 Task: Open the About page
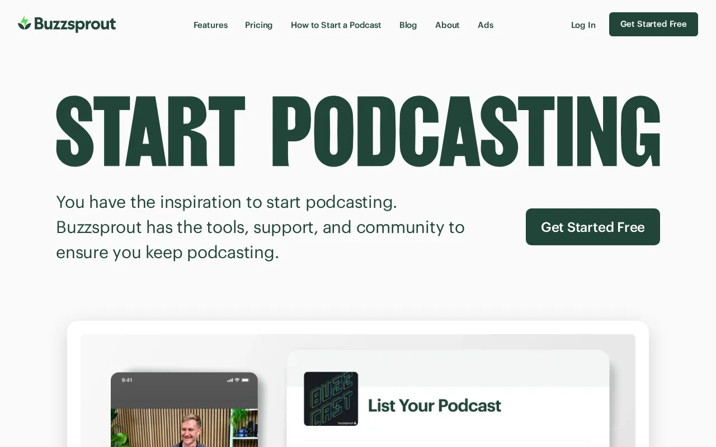447,25
